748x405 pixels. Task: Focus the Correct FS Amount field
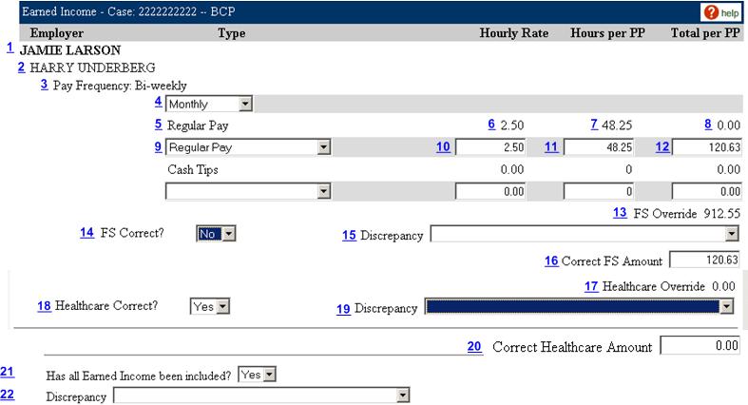pos(704,260)
